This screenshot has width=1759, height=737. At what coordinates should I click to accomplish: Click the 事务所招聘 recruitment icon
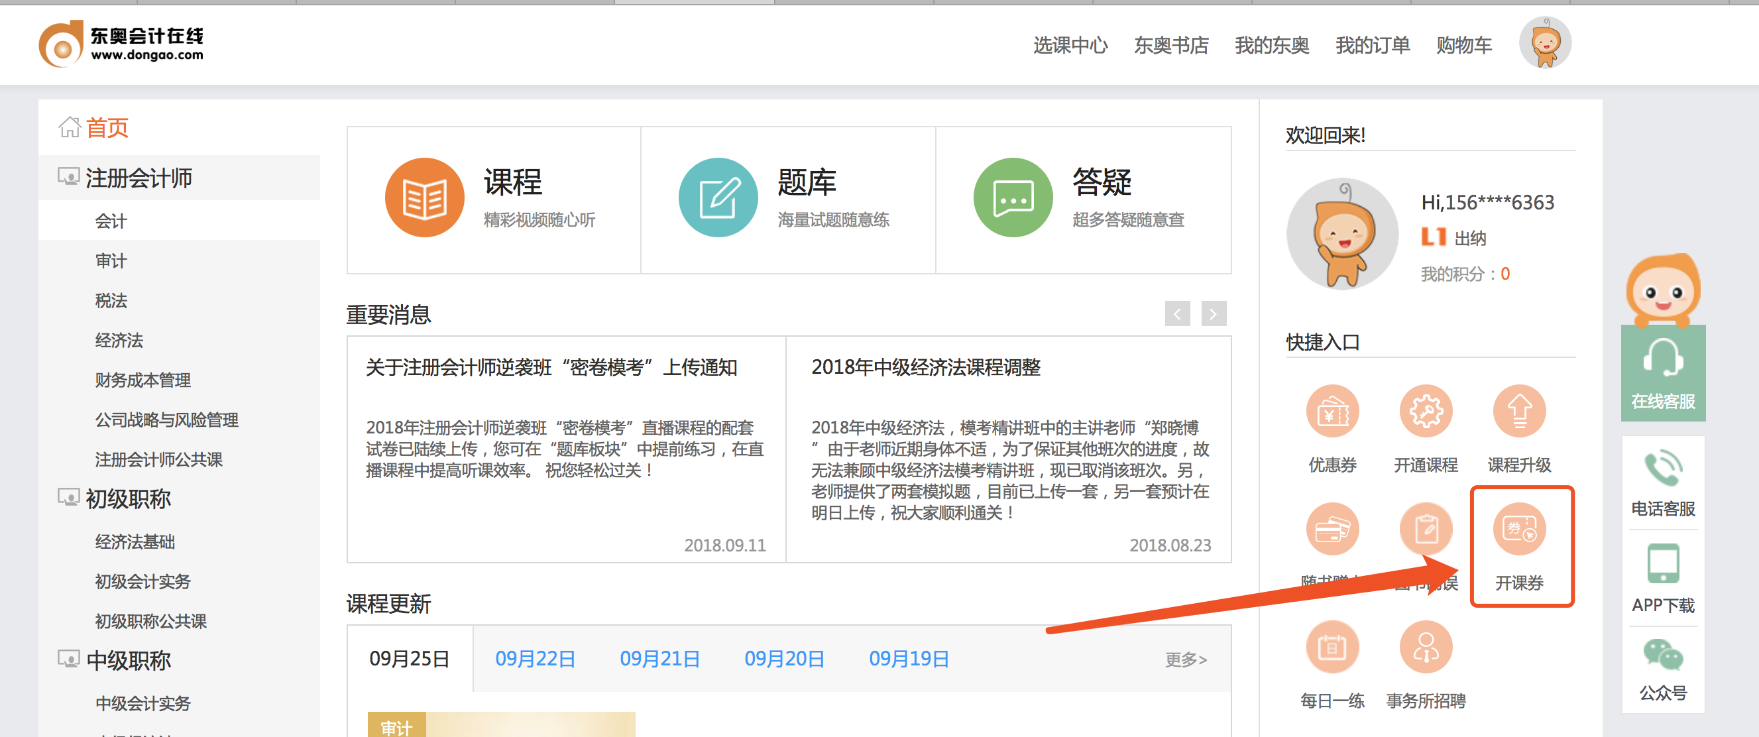1425,646
